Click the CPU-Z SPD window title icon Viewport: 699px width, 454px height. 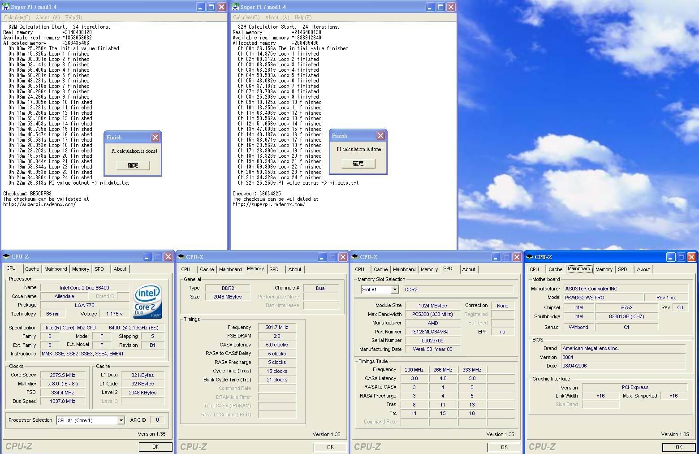click(355, 257)
